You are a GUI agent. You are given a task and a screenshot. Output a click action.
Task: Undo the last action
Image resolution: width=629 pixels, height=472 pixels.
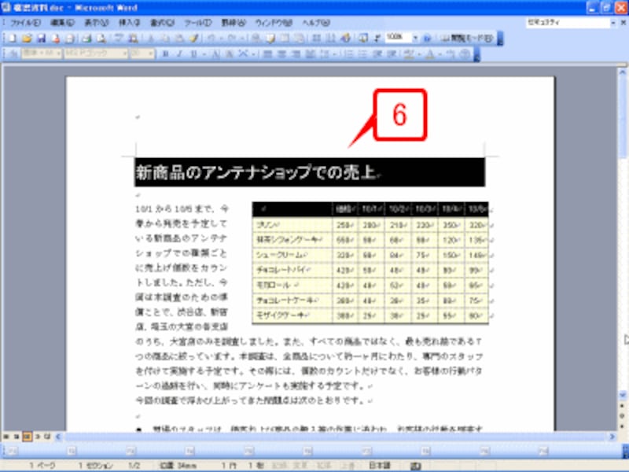click(212, 36)
